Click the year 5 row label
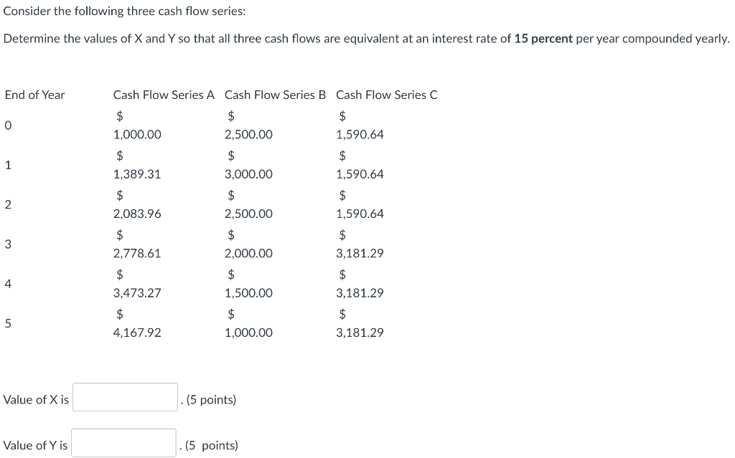The width and height of the screenshot is (735, 458). [x=6, y=324]
